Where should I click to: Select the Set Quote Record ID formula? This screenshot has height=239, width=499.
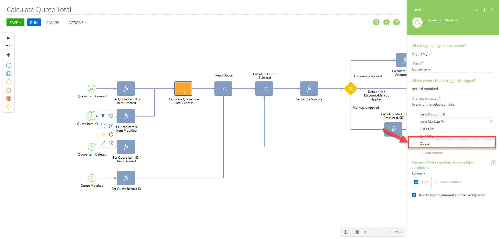click(x=126, y=178)
